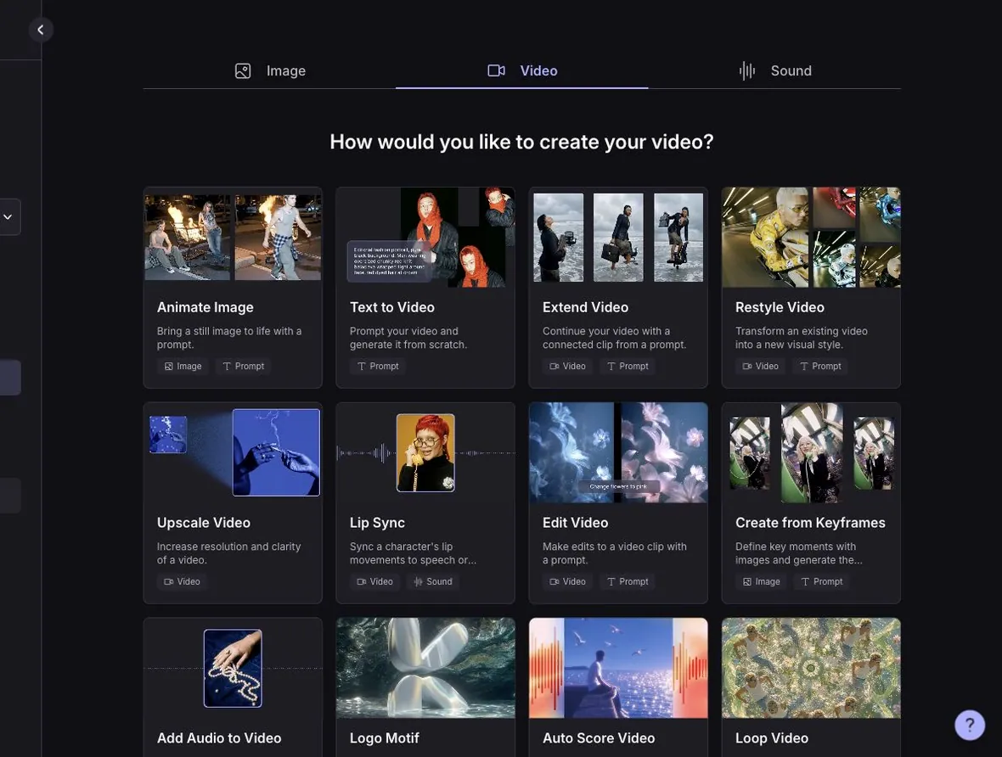Select the Lip Sync telephone thumbnail
Screen dimensions: 1002x757
pyautogui.click(x=425, y=452)
